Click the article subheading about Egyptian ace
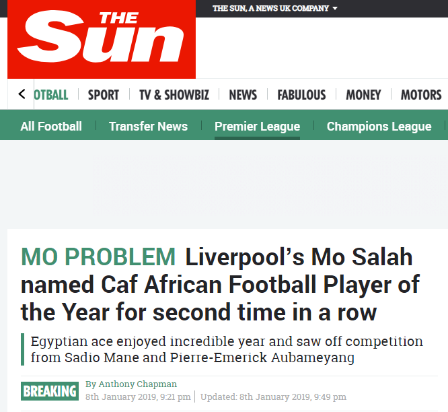The image size is (448, 412). pos(227,349)
